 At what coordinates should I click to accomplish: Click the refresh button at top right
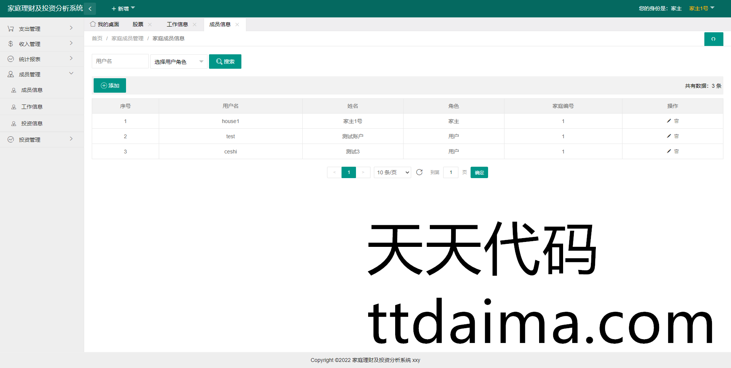tap(713, 39)
